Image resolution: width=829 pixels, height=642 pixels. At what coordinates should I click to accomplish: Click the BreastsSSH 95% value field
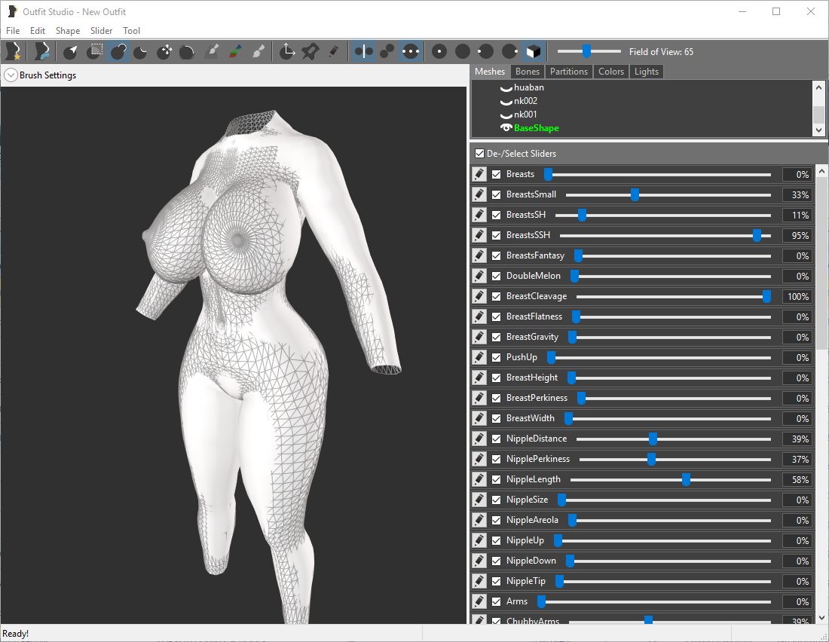(x=797, y=235)
